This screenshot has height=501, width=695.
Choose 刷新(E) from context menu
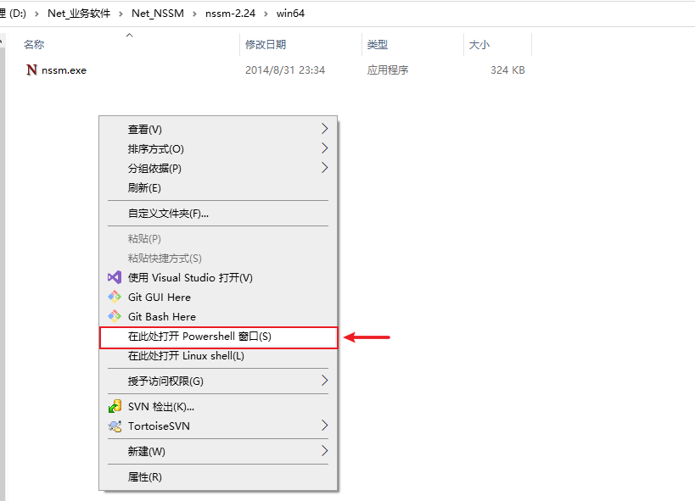217,188
